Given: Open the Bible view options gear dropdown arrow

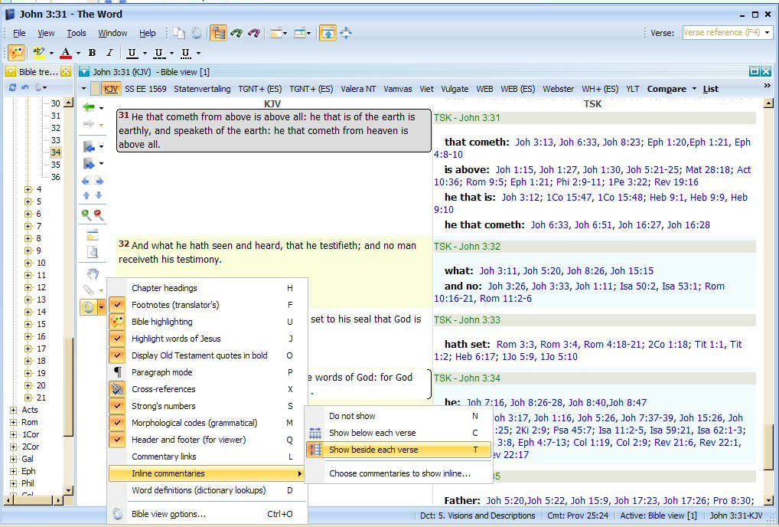Looking at the screenshot, I should [x=101, y=307].
